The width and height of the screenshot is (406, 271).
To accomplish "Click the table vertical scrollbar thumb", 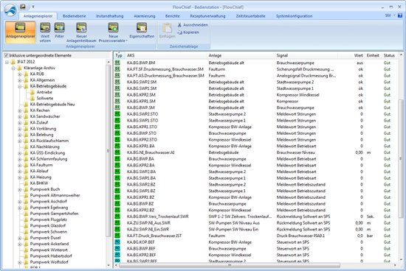I will pos(401,158).
